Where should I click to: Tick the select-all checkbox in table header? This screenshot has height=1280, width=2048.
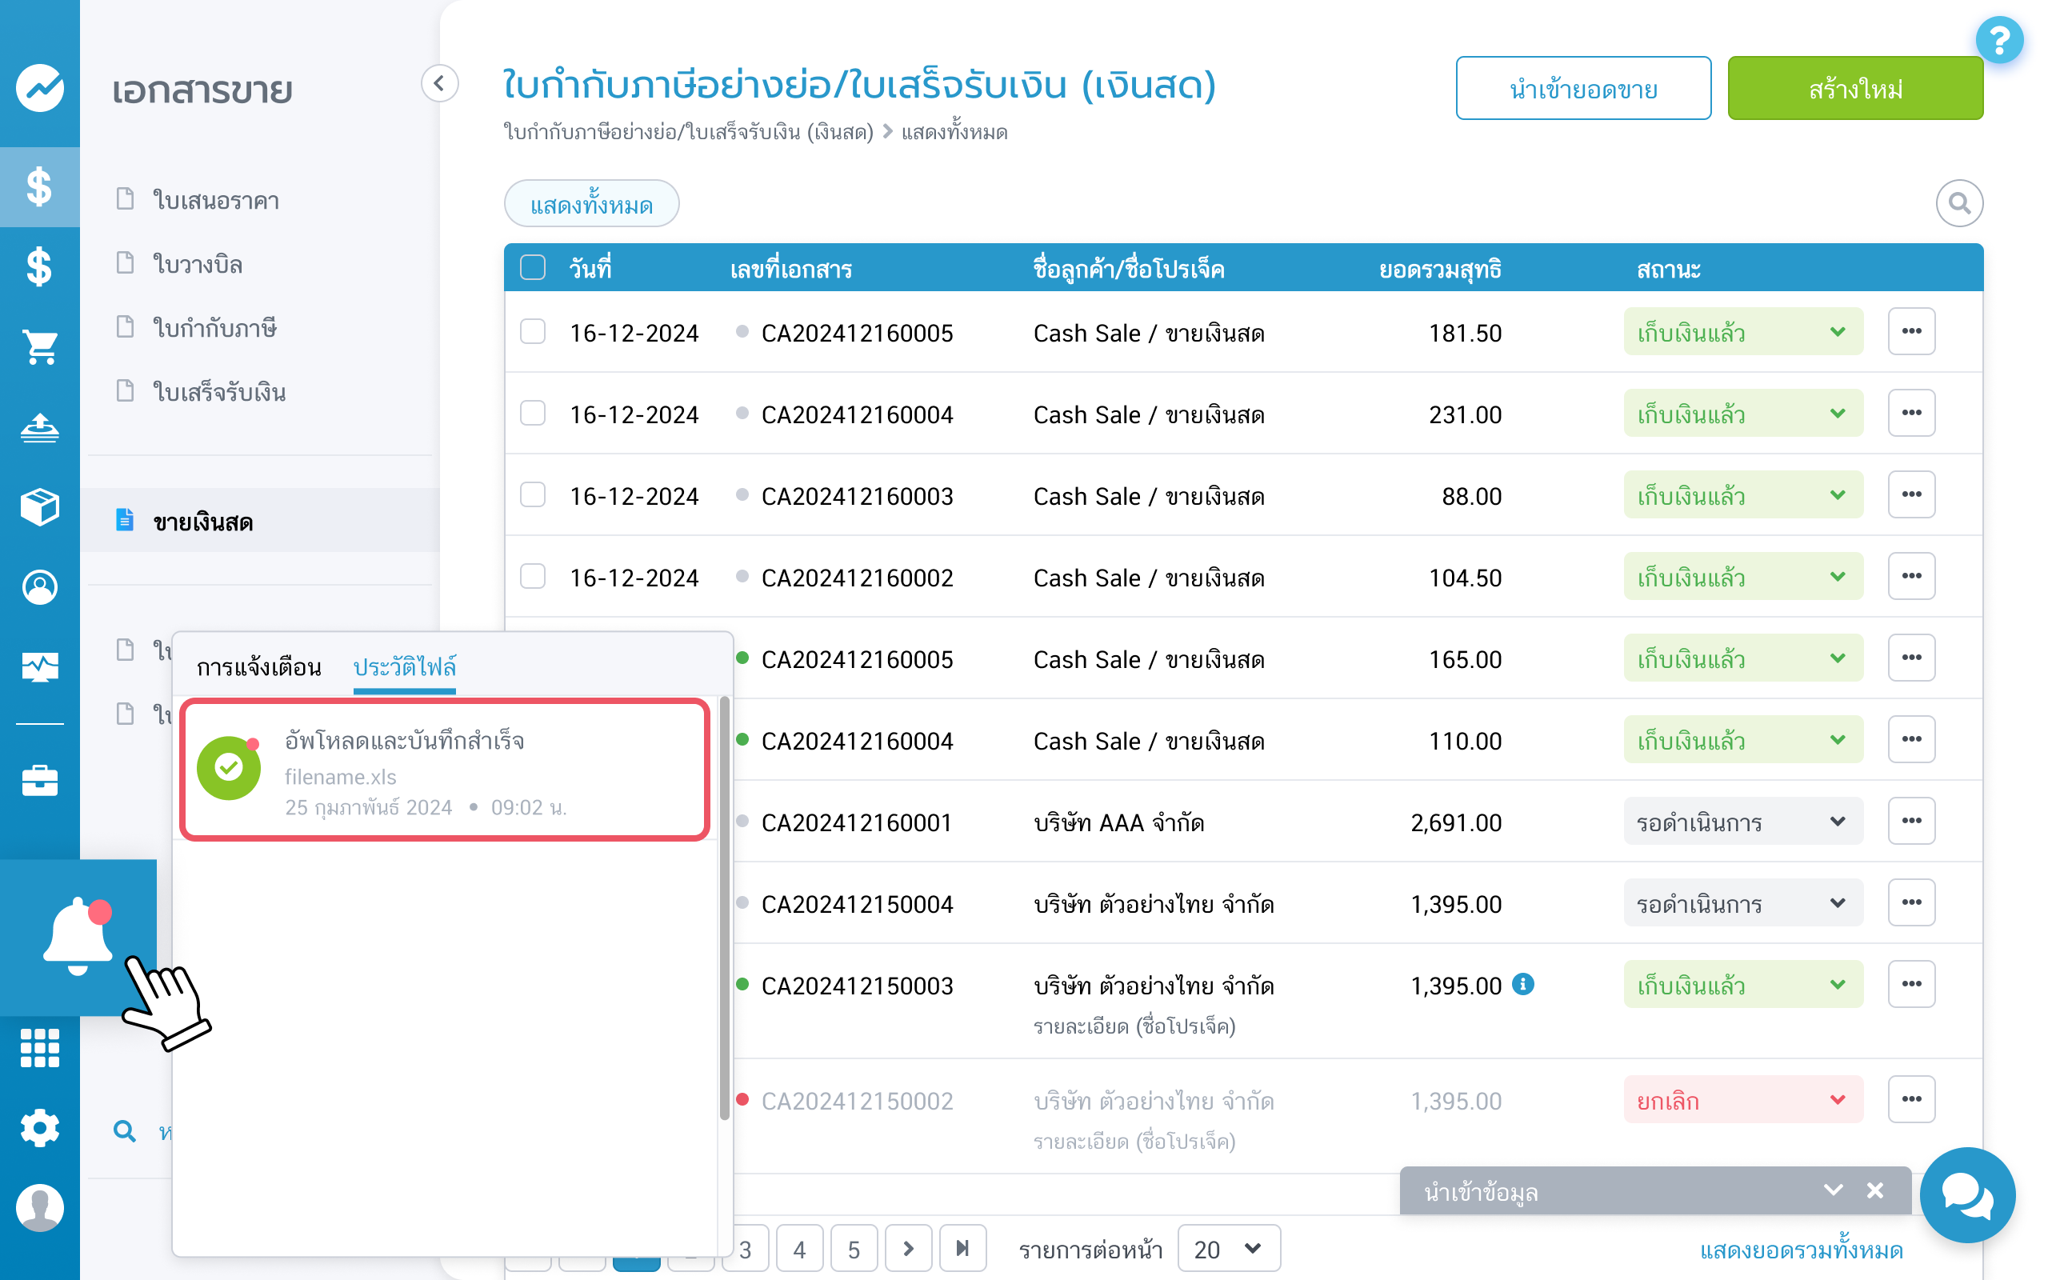532,268
